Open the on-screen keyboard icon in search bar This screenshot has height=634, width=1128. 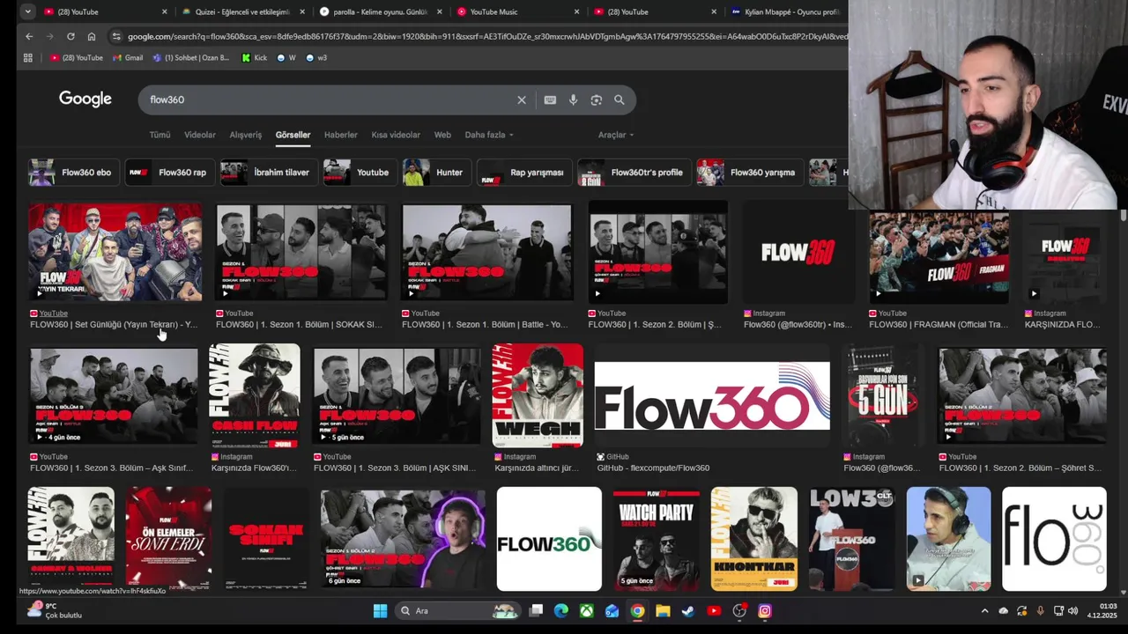pos(550,100)
